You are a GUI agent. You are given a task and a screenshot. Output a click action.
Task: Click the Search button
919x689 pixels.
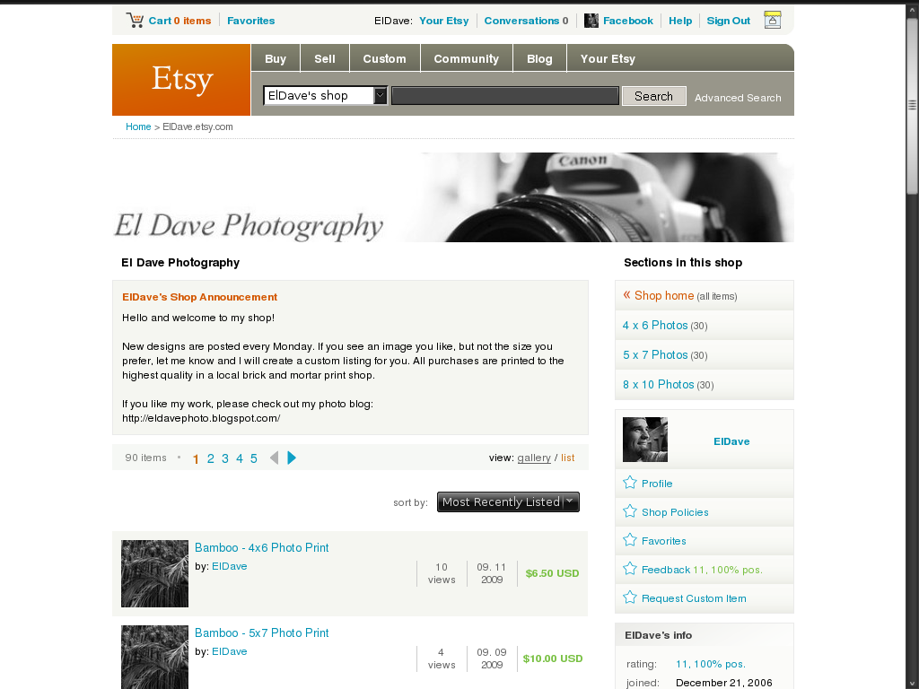point(653,96)
